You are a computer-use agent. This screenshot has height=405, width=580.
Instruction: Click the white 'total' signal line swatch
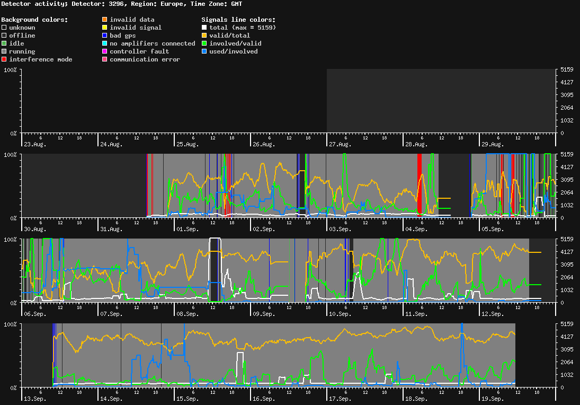[204, 28]
